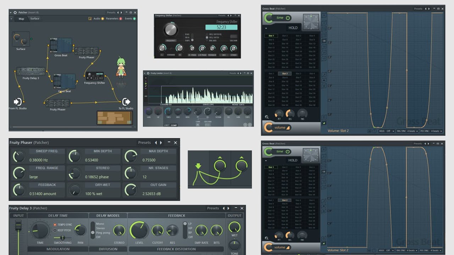Switch to the Map tab in Patcher
Screen dimensions: 454x255
21,19
